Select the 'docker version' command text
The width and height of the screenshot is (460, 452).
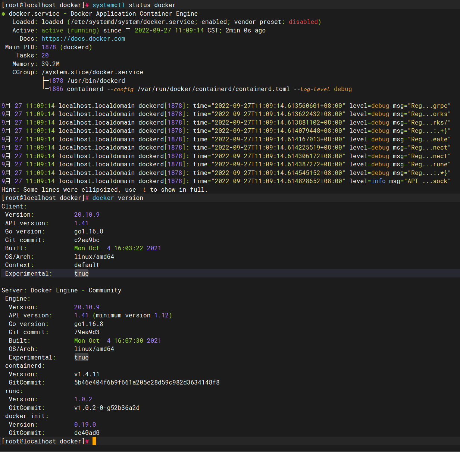click(118, 198)
